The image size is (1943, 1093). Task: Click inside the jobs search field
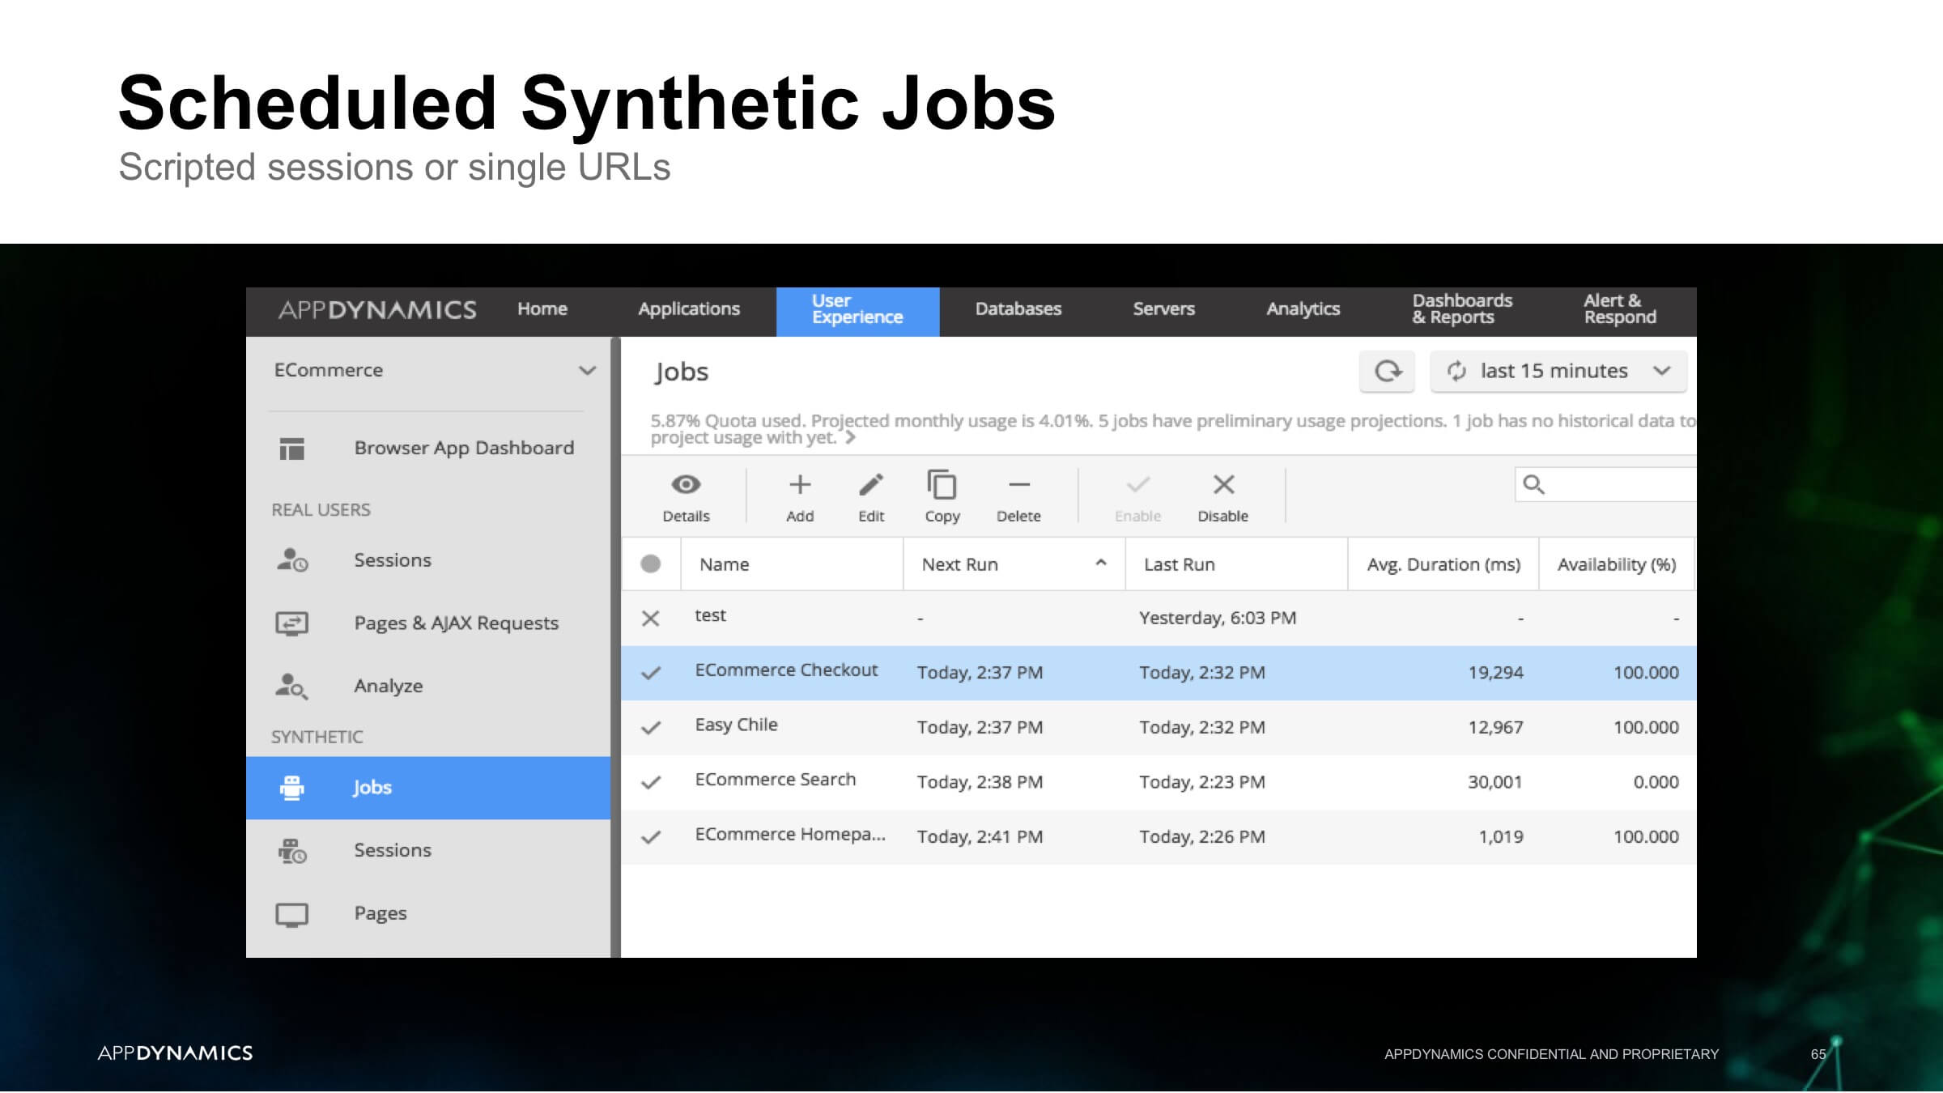coord(1605,484)
